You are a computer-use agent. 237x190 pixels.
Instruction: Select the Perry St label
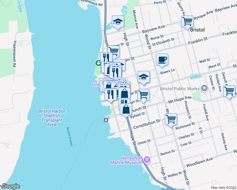tap(160, 2)
